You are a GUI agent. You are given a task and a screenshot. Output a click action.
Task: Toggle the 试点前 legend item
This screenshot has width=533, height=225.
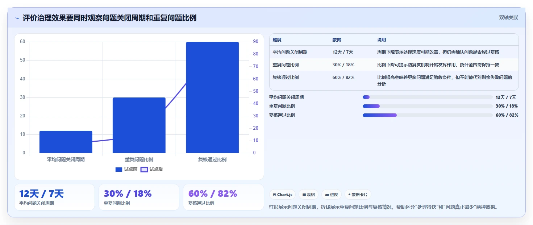tap(126, 169)
